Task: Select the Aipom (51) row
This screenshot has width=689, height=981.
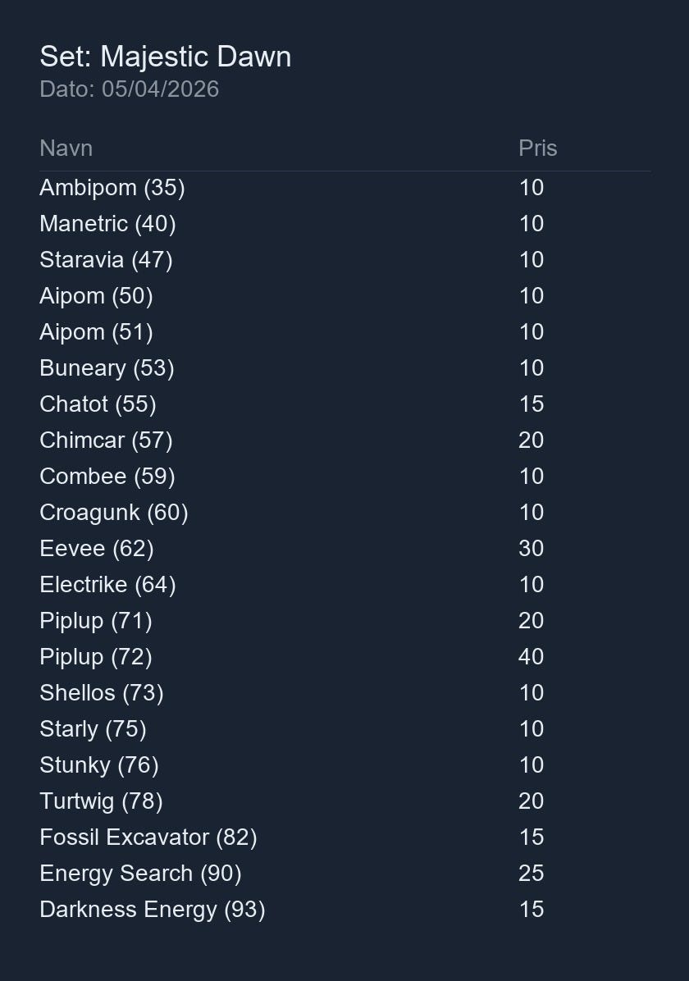Action: (x=344, y=331)
